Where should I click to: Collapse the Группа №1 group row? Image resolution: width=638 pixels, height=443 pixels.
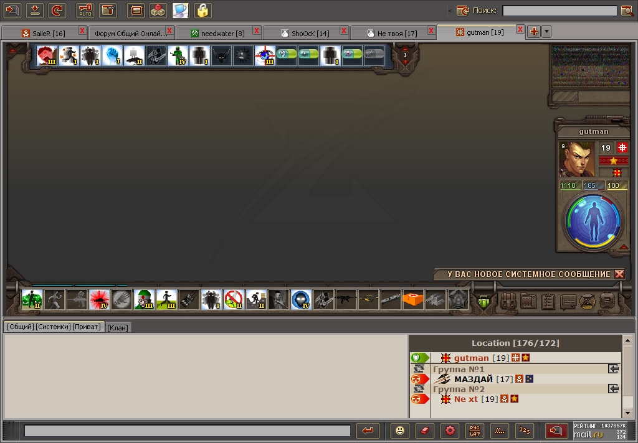(x=419, y=369)
